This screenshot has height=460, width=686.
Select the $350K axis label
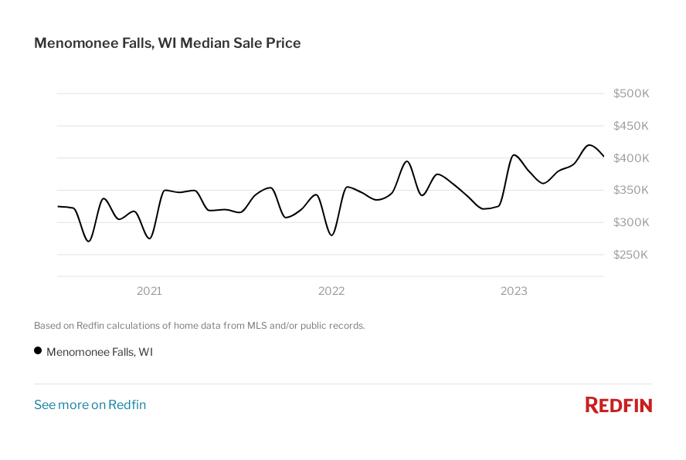[630, 190]
